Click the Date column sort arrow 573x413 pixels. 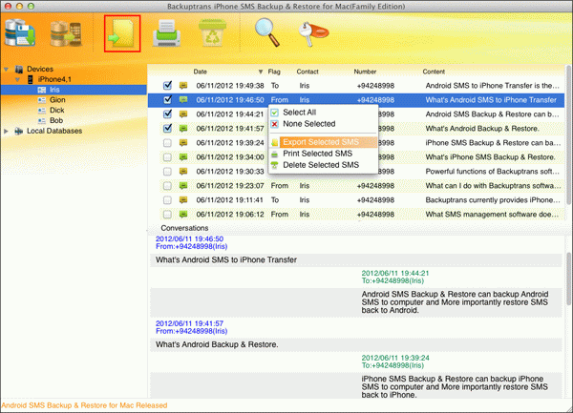click(261, 72)
